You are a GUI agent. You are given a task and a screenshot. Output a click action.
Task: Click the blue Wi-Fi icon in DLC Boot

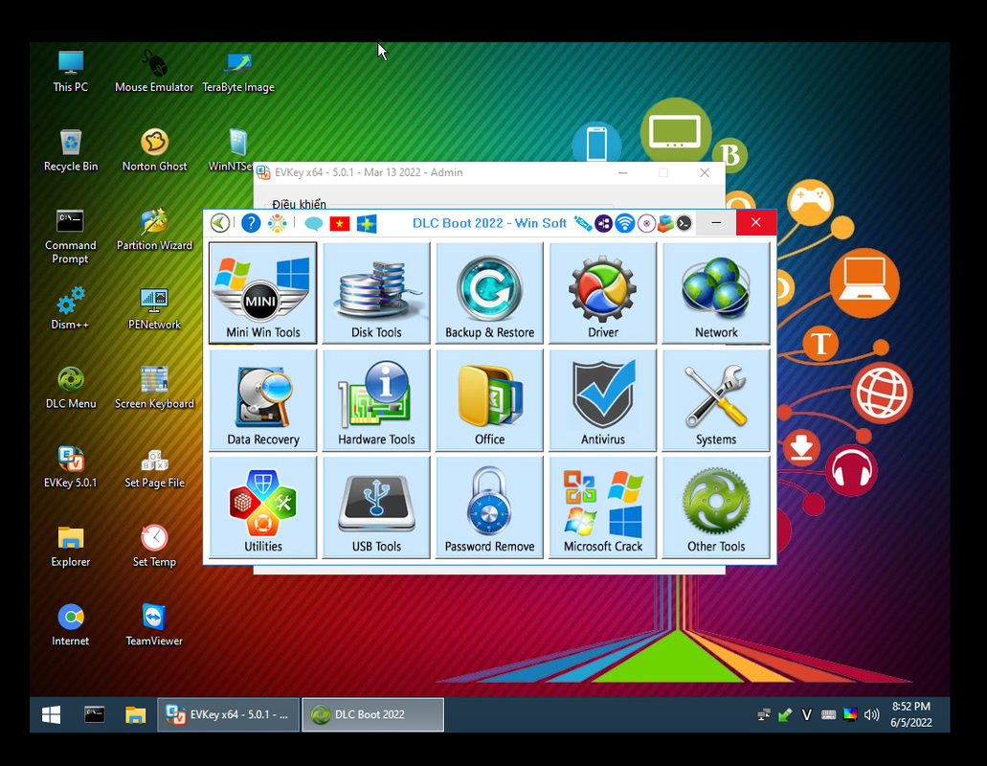[x=624, y=223]
